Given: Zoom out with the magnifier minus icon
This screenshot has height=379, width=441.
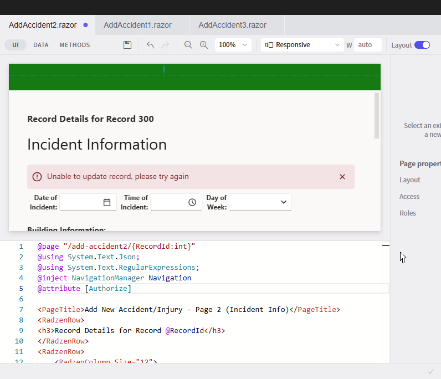Looking at the screenshot, I should (188, 45).
